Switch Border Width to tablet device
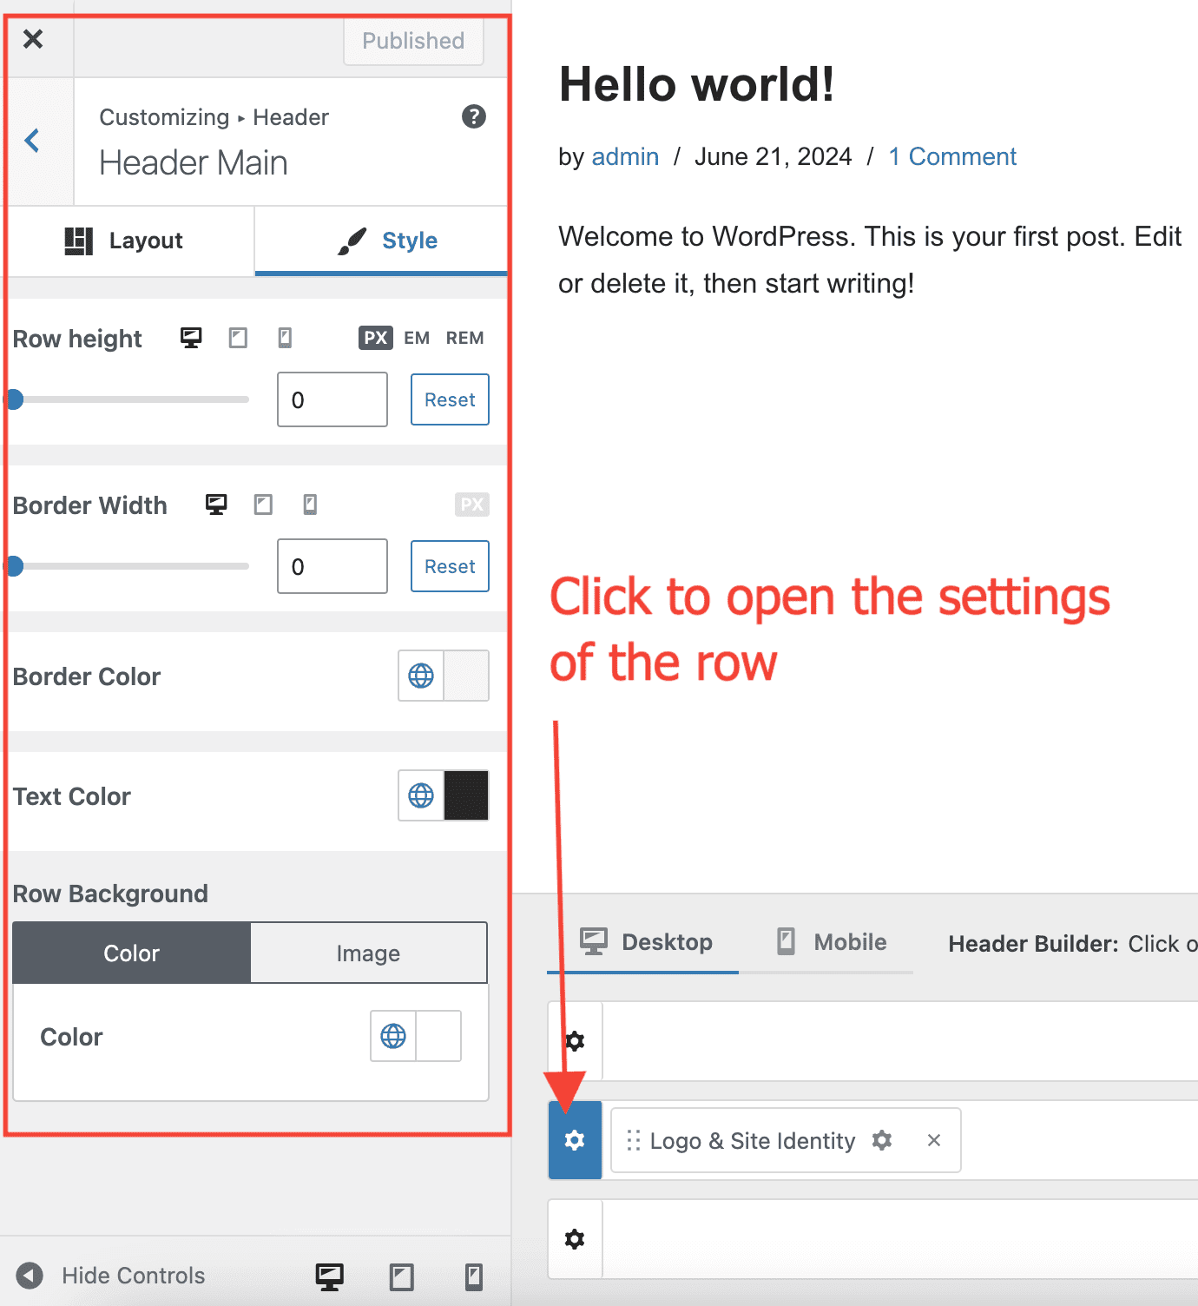The height and width of the screenshot is (1306, 1198). point(263,505)
